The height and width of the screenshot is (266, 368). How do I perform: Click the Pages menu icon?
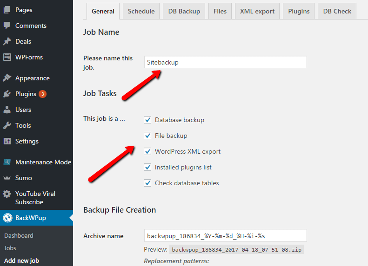click(7, 10)
